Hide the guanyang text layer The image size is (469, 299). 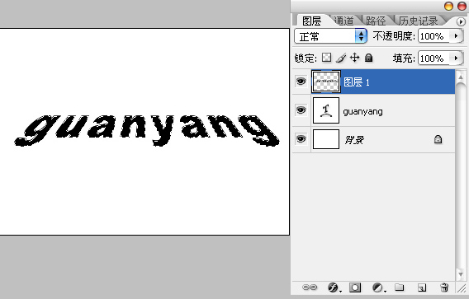pyautogui.click(x=301, y=110)
